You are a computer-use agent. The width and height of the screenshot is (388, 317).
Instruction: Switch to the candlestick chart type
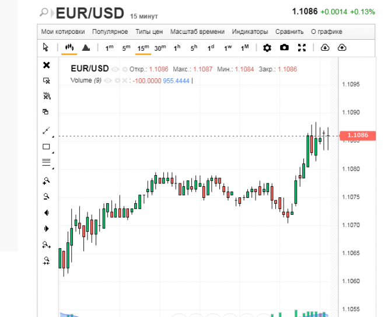pyautogui.click(x=69, y=47)
